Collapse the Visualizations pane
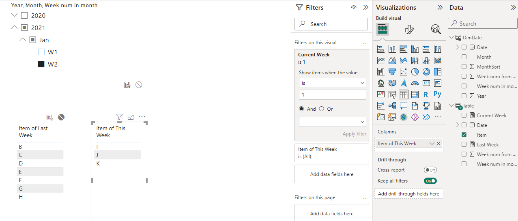This screenshot has width=518, height=221. pos(440,7)
